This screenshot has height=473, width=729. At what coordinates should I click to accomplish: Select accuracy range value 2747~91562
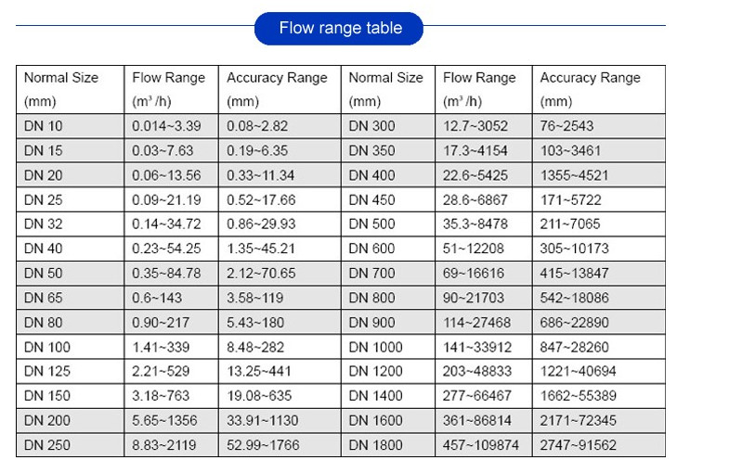pos(578,445)
